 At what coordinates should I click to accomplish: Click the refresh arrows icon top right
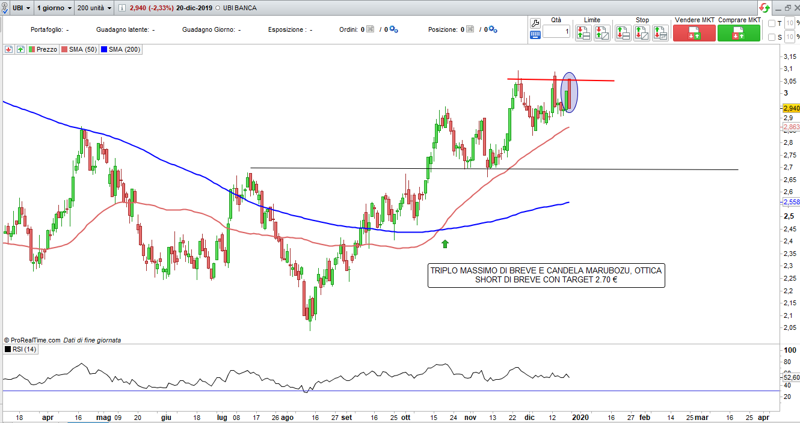[764, 8]
